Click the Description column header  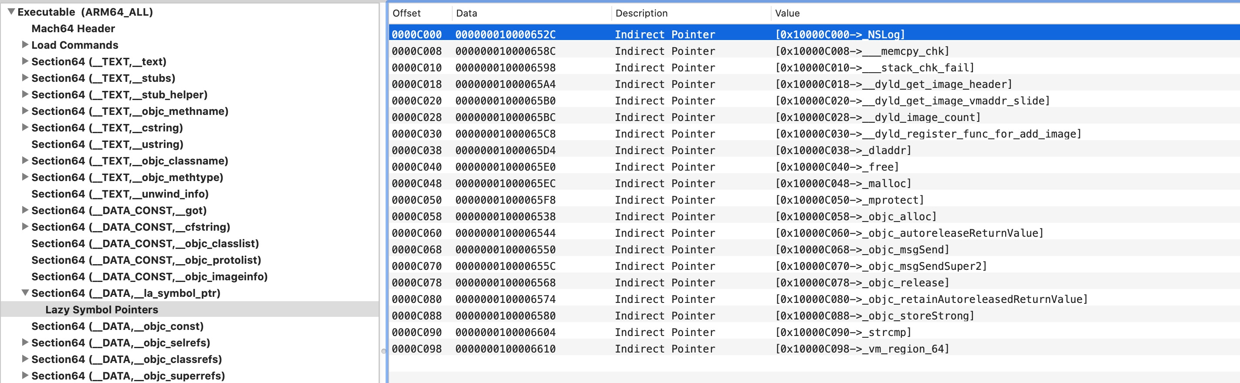point(641,13)
